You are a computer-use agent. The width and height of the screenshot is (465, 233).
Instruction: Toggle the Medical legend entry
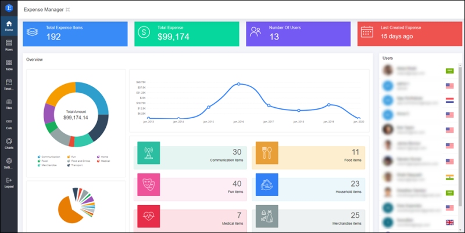coord(103,161)
